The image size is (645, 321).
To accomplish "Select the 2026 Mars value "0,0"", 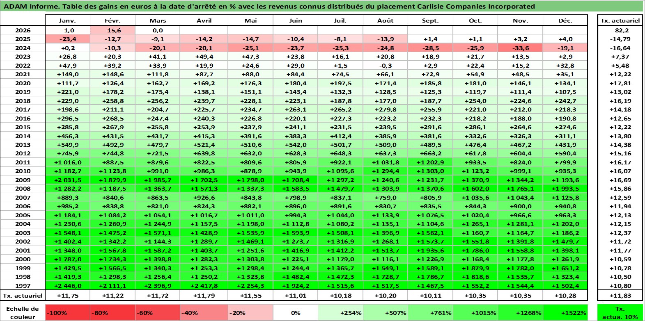I will click(158, 30).
